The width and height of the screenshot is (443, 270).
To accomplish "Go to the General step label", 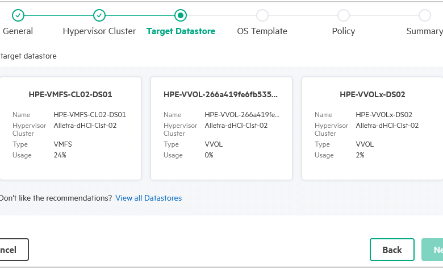I will (18, 31).
